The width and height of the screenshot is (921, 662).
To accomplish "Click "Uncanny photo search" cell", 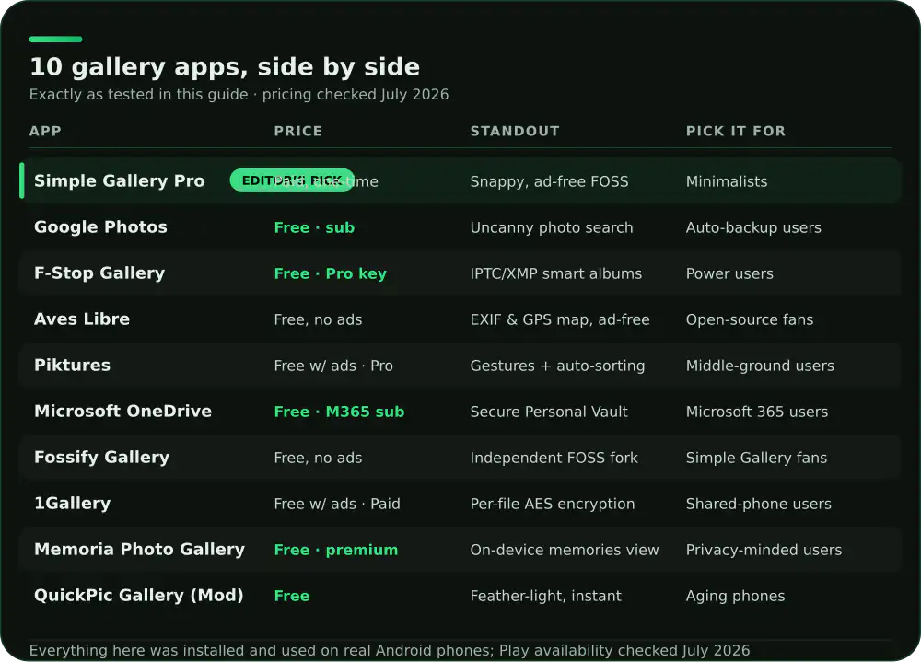I will (552, 228).
